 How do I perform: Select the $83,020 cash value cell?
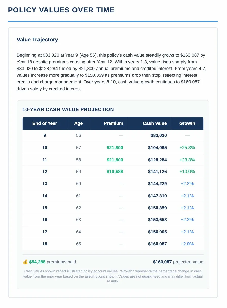pos(159,135)
